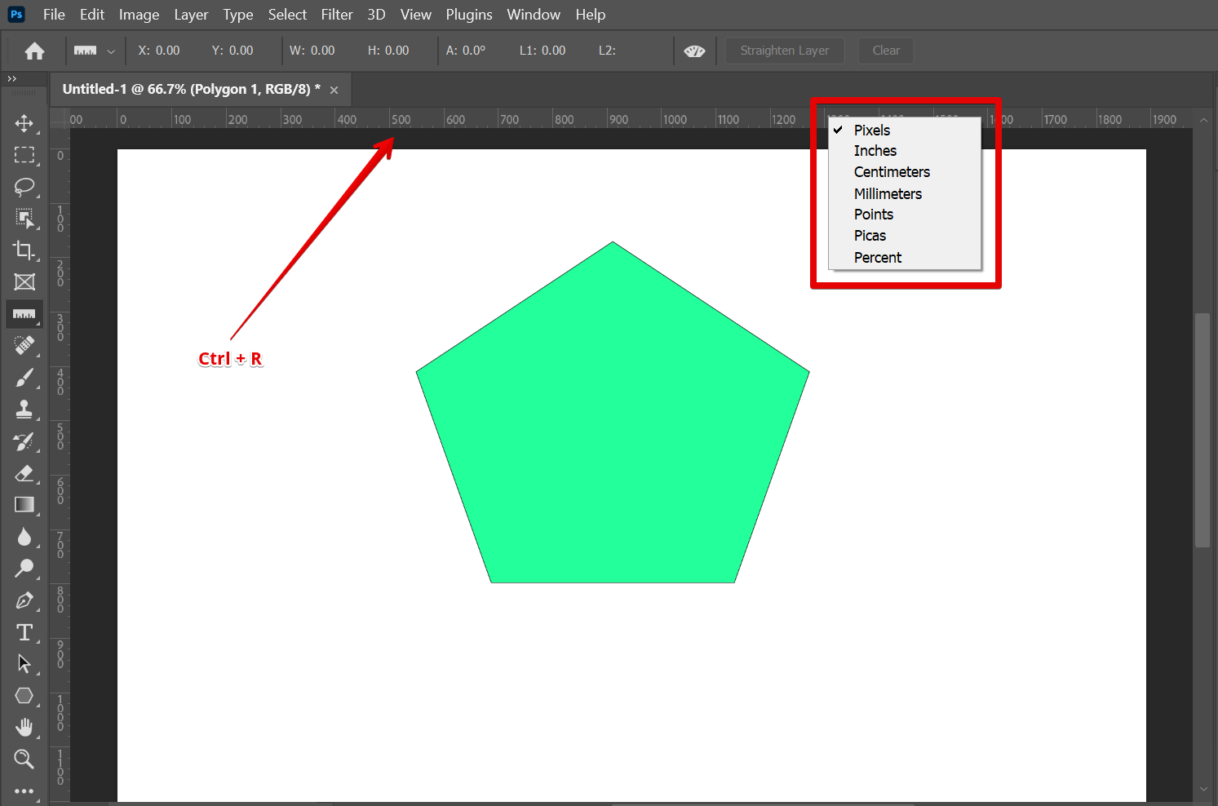Click the Clear measurement button
The width and height of the screenshot is (1218, 806).
(885, 50)
